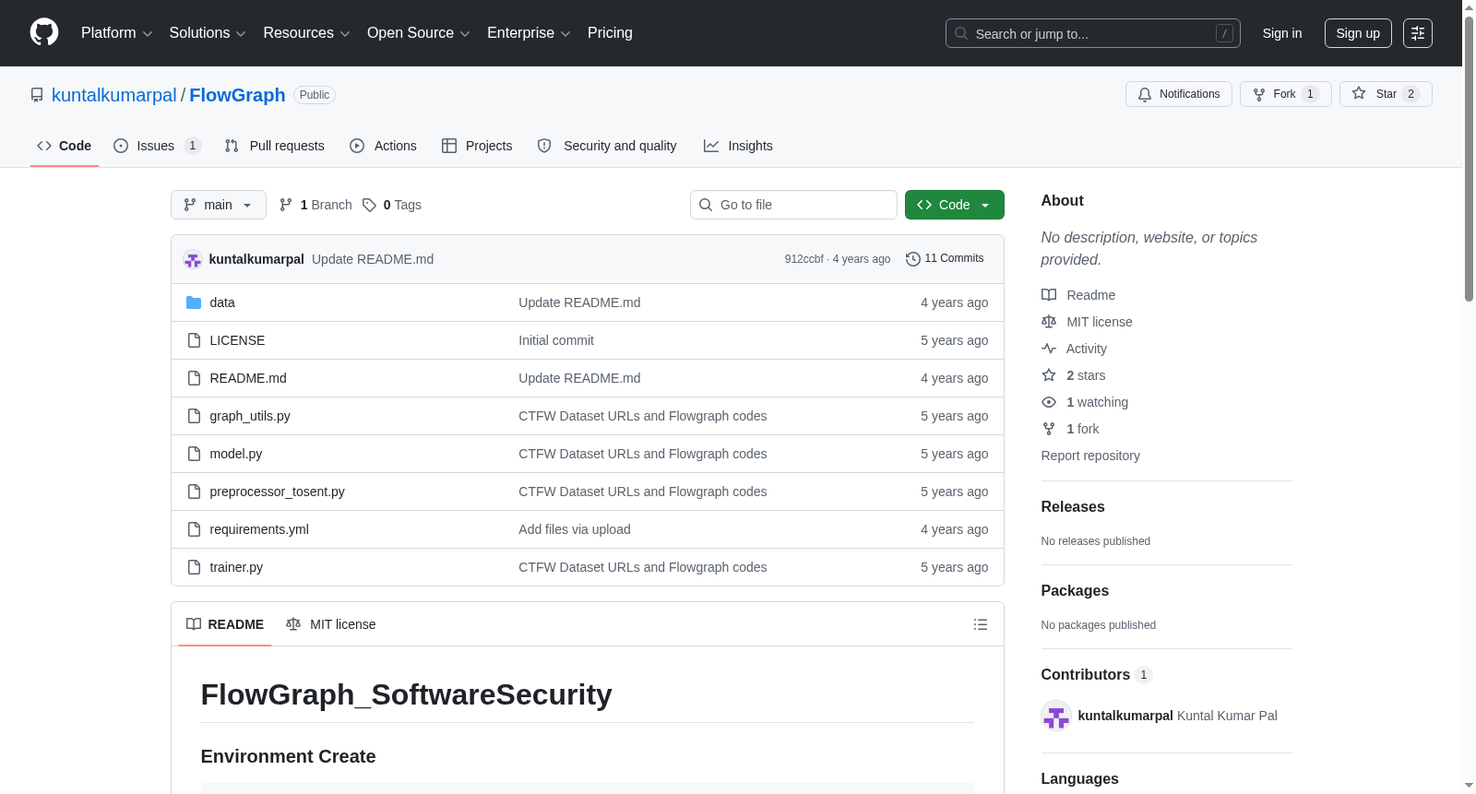Screen dimensions: 1476x794
Task: Open 'Update README.md' latest commit message
Action: 373,259
